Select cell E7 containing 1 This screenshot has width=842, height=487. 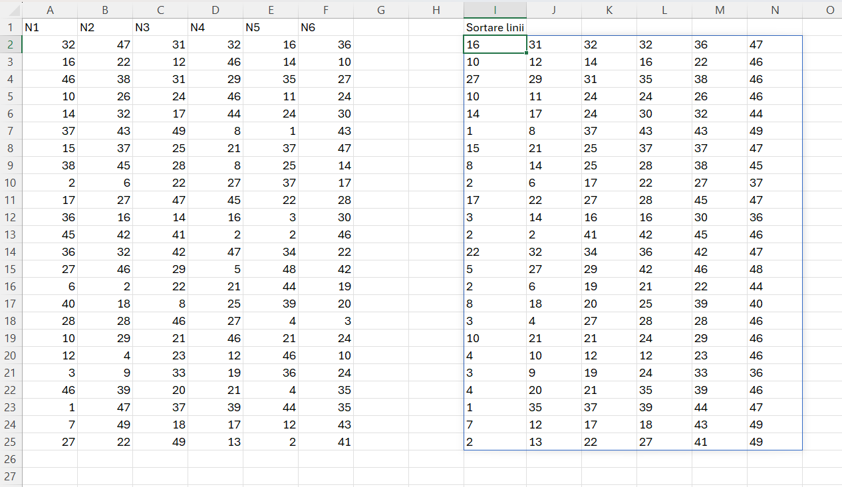click(x=271, y=131)
